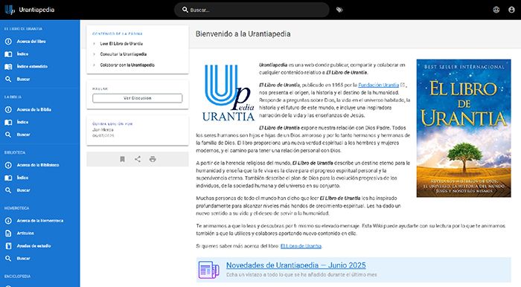Click info icon beside Acerca del libro
The image size is (521, 287).
[8, 42]
